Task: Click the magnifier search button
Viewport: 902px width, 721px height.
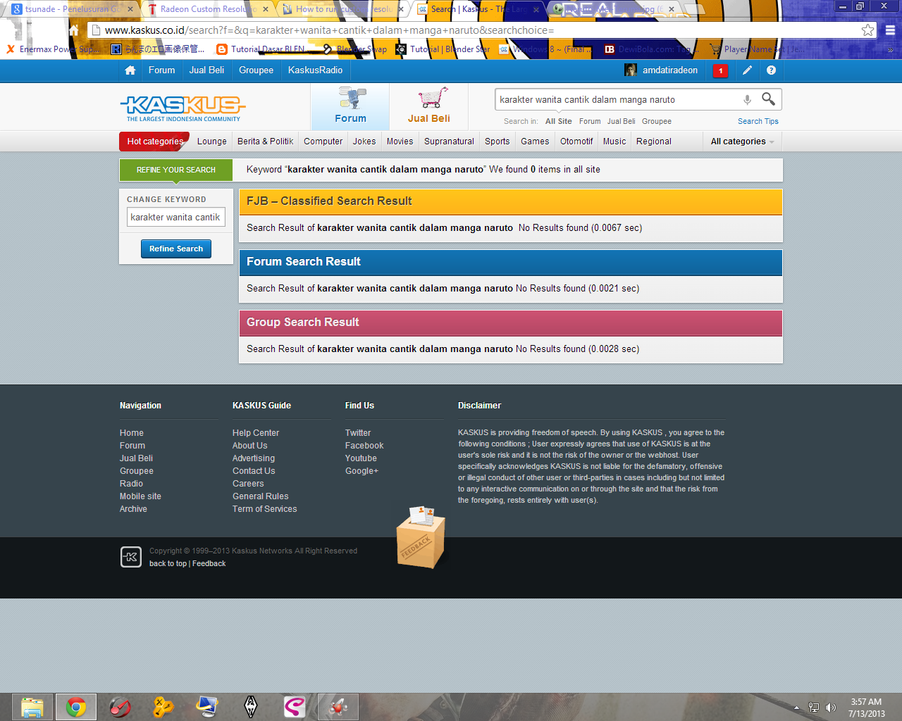Action: 768,99
